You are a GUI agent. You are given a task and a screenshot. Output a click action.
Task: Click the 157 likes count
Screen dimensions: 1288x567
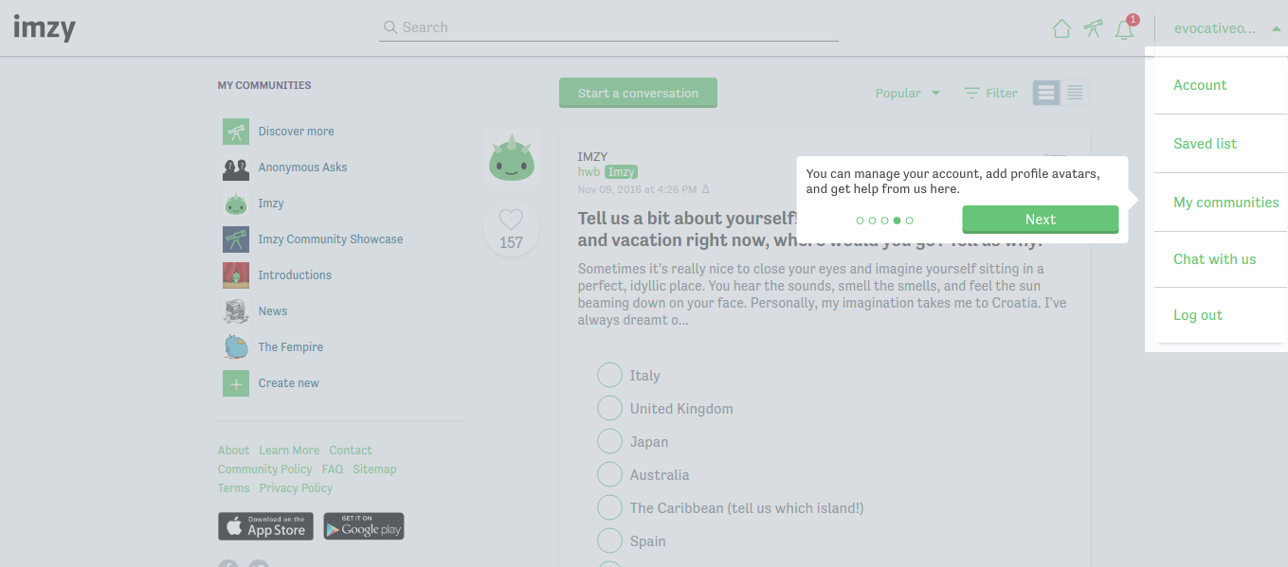coord(511,242)
